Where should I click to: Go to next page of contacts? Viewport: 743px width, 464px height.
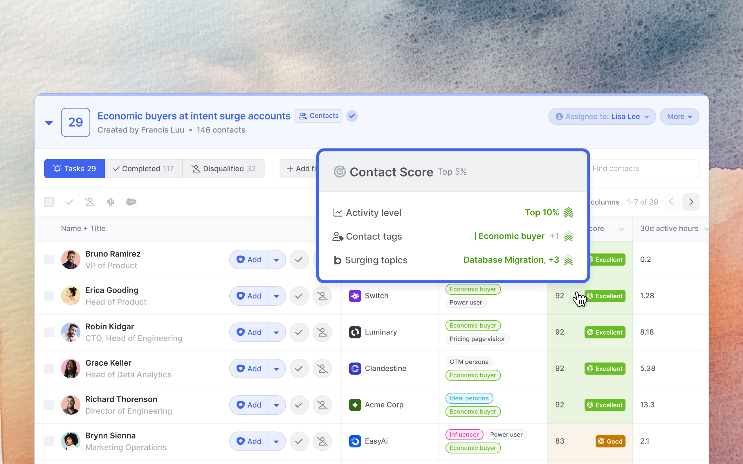click(691, 202)
